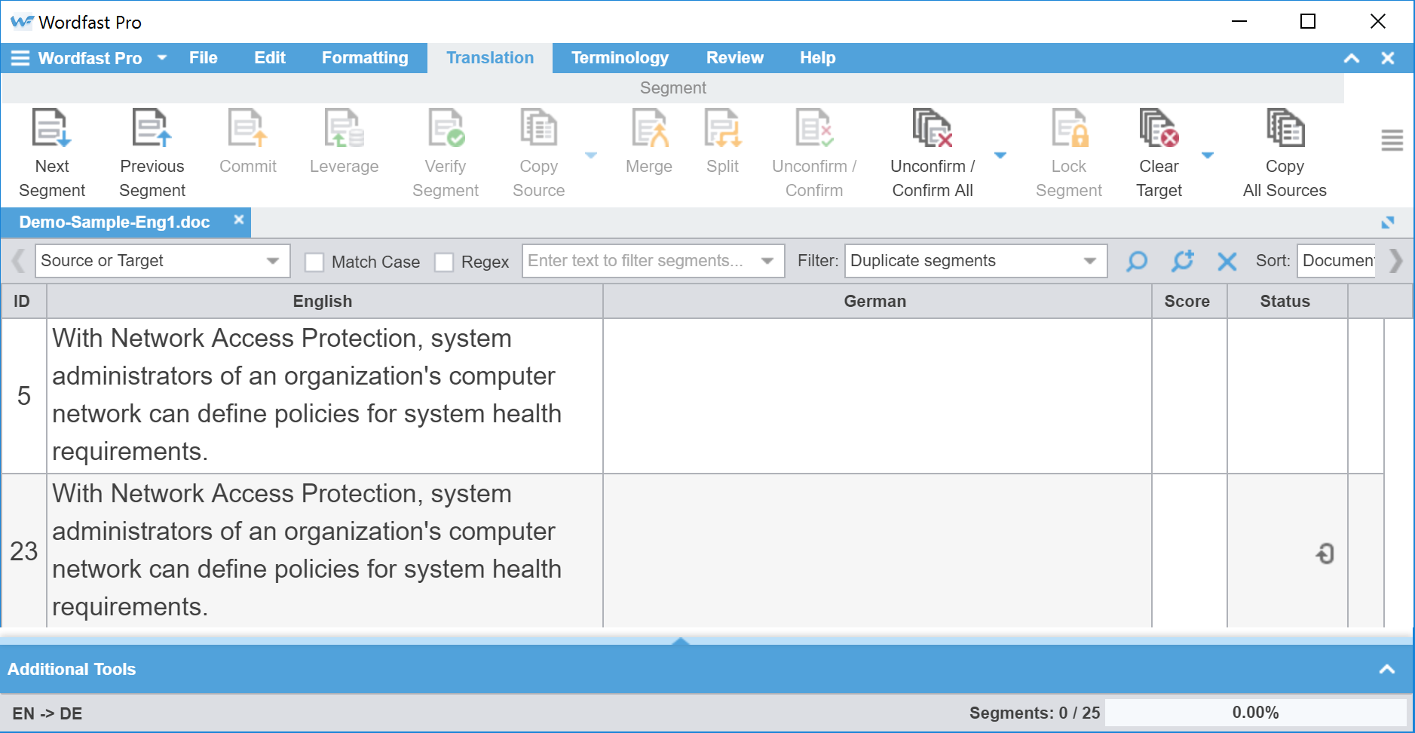This screenshot has height=733, width=1415.
Task: Click German target cell of segment 5
Action: point(877,396)
